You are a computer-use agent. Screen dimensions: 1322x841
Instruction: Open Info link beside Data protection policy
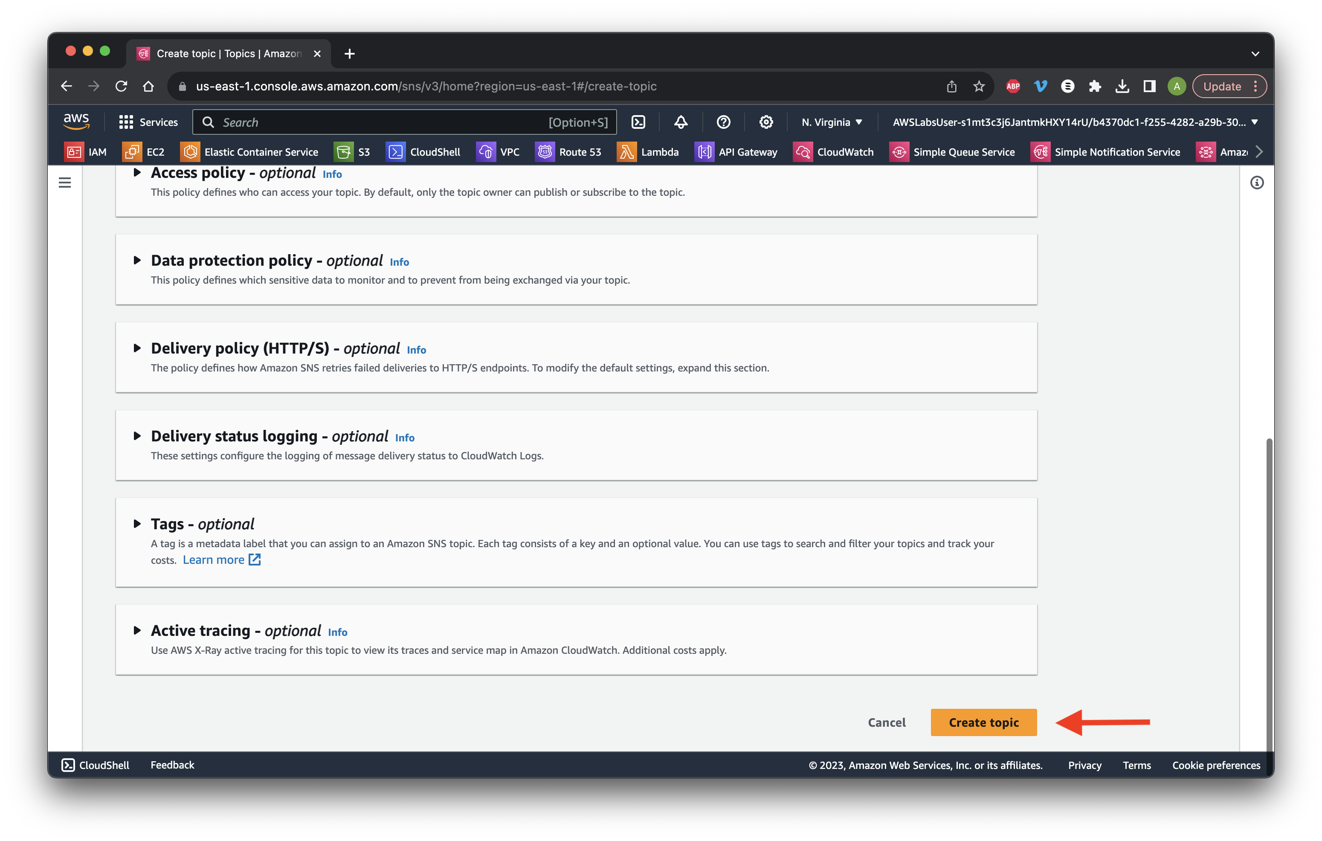click(399, 262)
